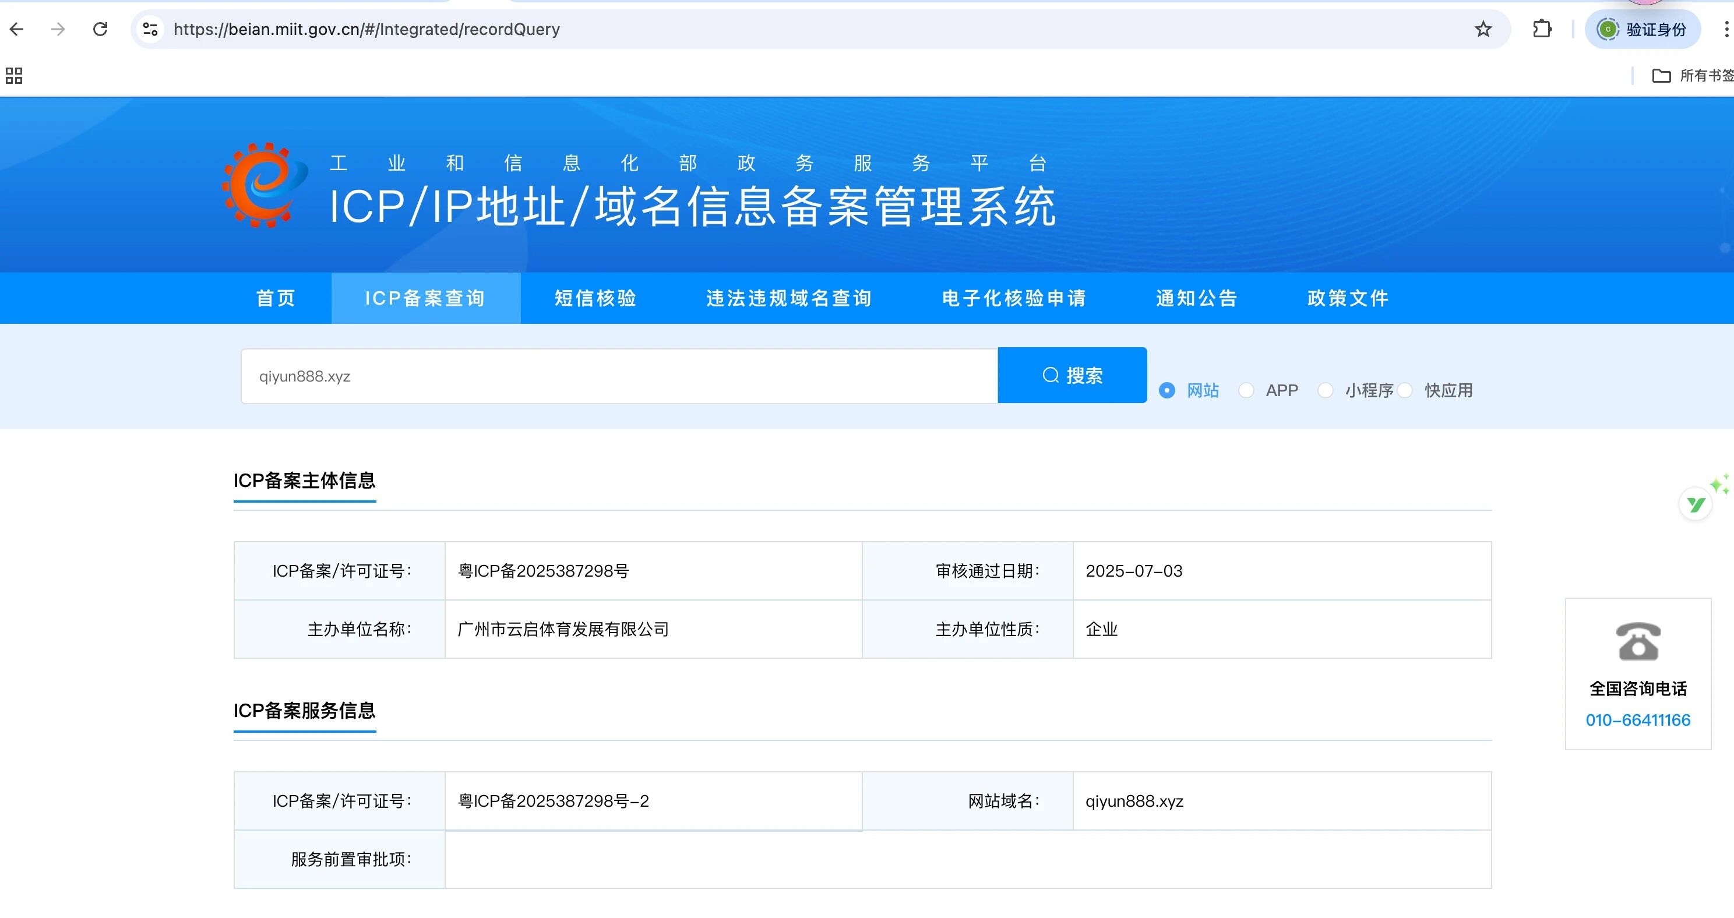
Task: Open the browser three-dot menu
Action: pyautogui.click(x=1726, y=29)
